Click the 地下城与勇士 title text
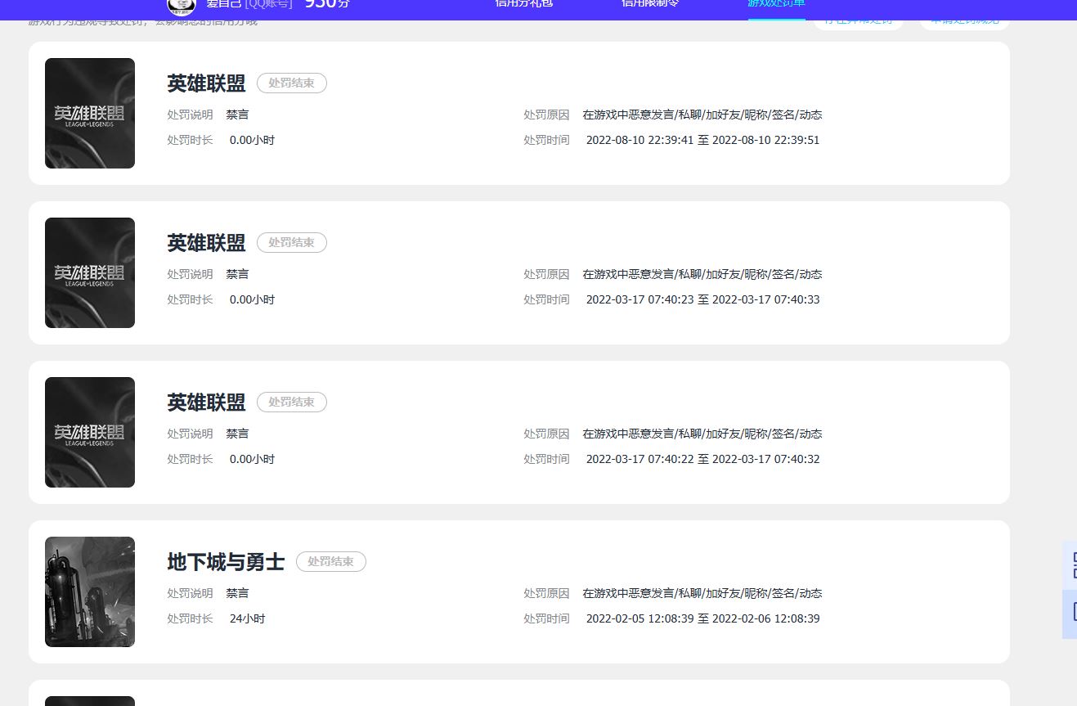This screenshot has height=706, width=1077. coord(226,562)
